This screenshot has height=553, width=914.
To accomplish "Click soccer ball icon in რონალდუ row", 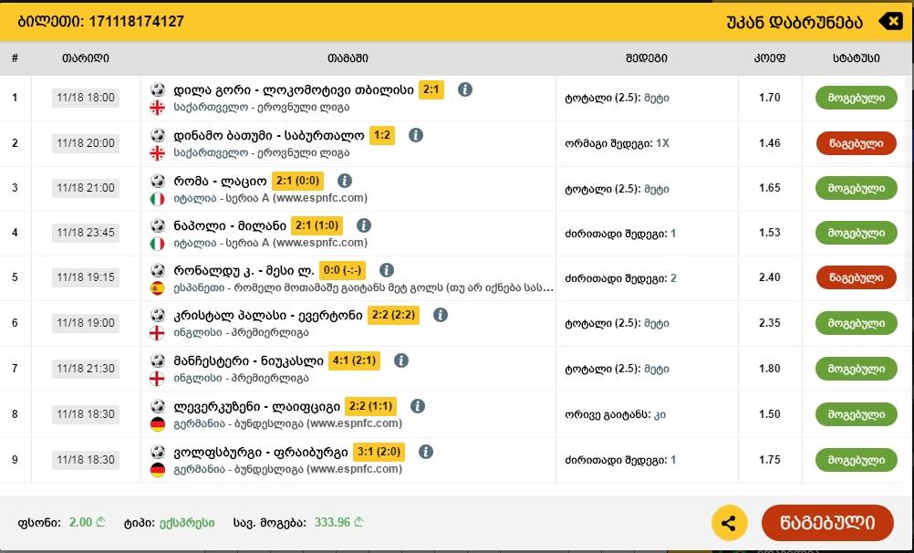I will click(158, 271).
